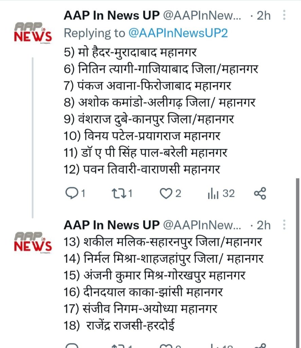Viewport: 301px width, 348px height.
Task: Retweet the first tweet listing Moradabad
Action: [119, 193]
